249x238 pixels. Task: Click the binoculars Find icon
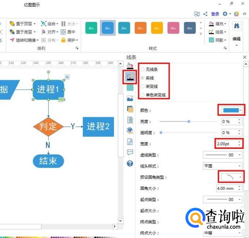[237, 26]
